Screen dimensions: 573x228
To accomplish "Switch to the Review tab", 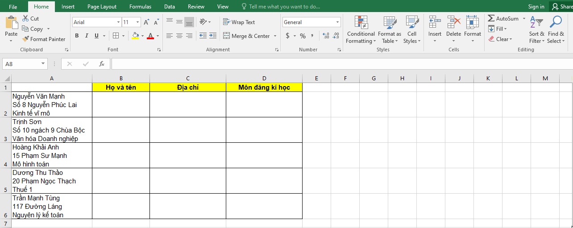I will pyautogui.click(x=196, y=7).
